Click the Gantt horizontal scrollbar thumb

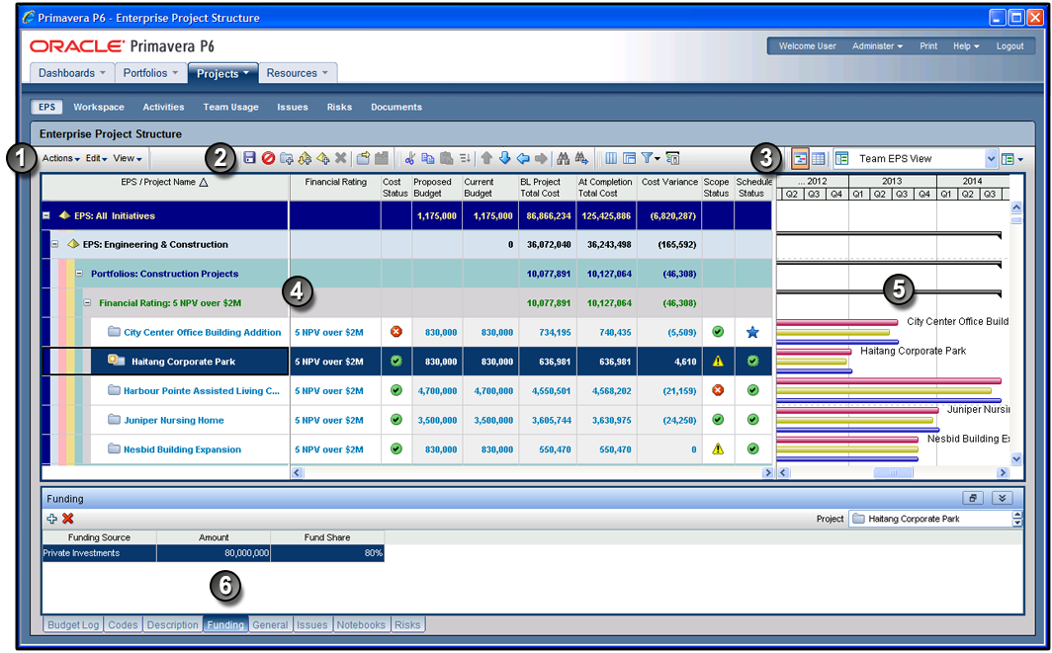pos(892,472)
